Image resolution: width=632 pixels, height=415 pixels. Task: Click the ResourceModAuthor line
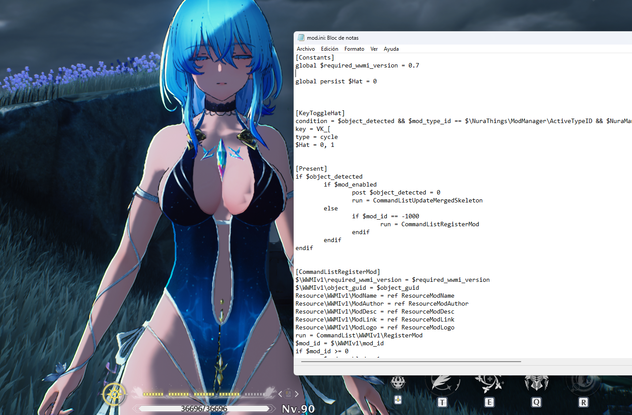point(382,304)
